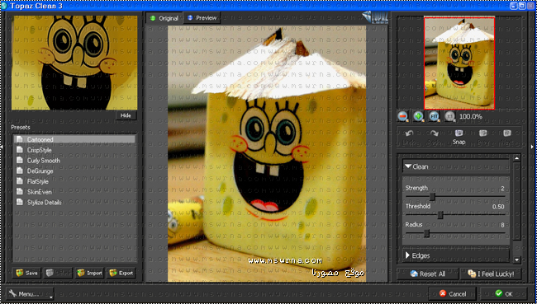Click the navigator thumbnail at top right

tap(459, 63)
